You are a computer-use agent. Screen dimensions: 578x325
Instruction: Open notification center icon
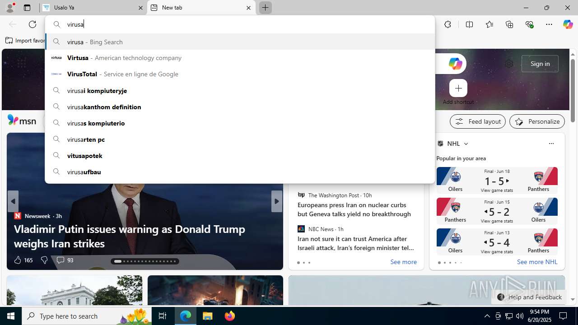click(x=563, y=316)
